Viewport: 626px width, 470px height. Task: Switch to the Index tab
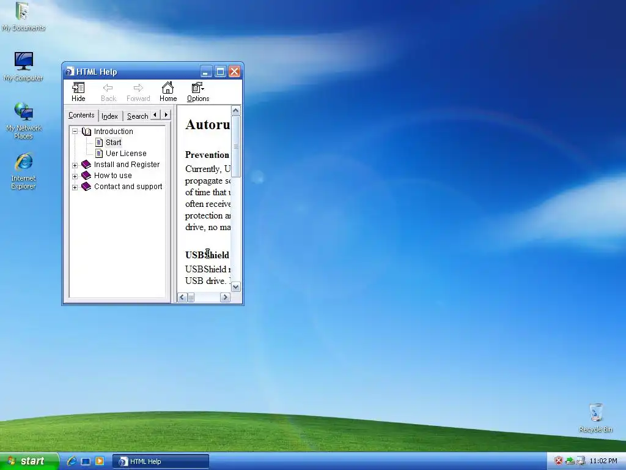point(110,116)
